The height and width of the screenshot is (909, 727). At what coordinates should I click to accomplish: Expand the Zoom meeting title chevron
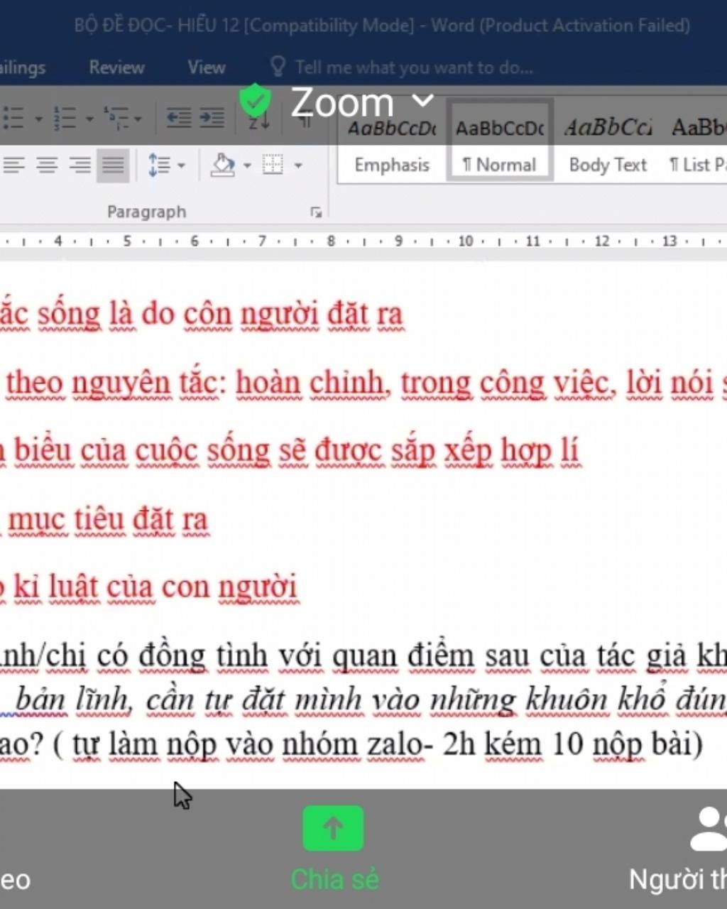click(x=423, y=101)
